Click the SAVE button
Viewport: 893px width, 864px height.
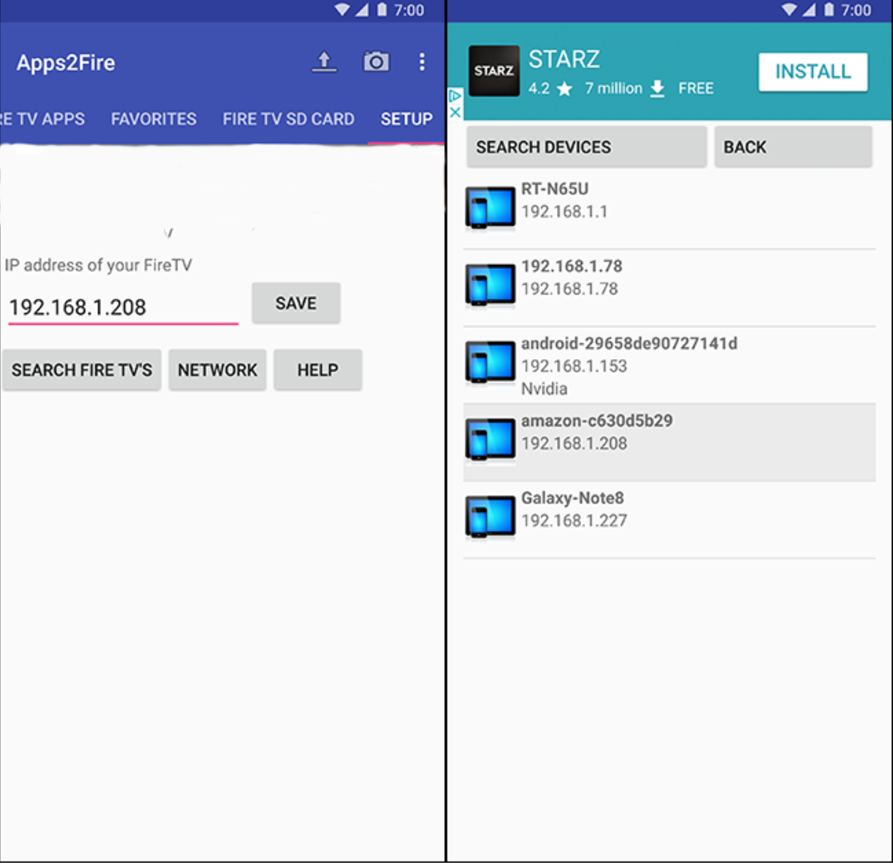pos(296,303)
